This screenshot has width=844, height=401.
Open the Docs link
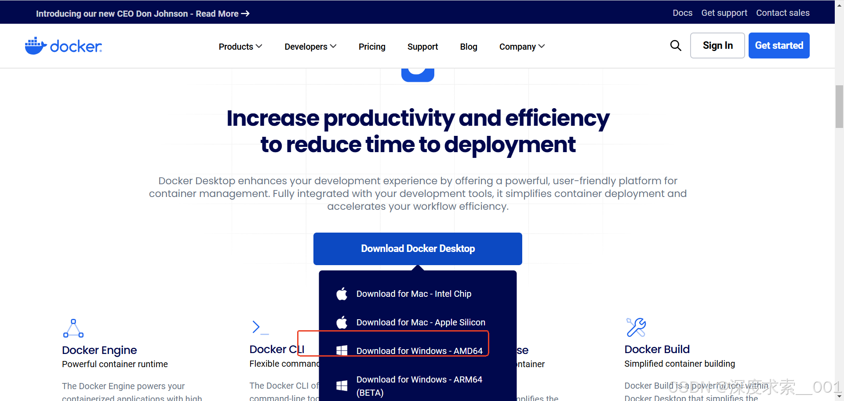click(682, 13)
